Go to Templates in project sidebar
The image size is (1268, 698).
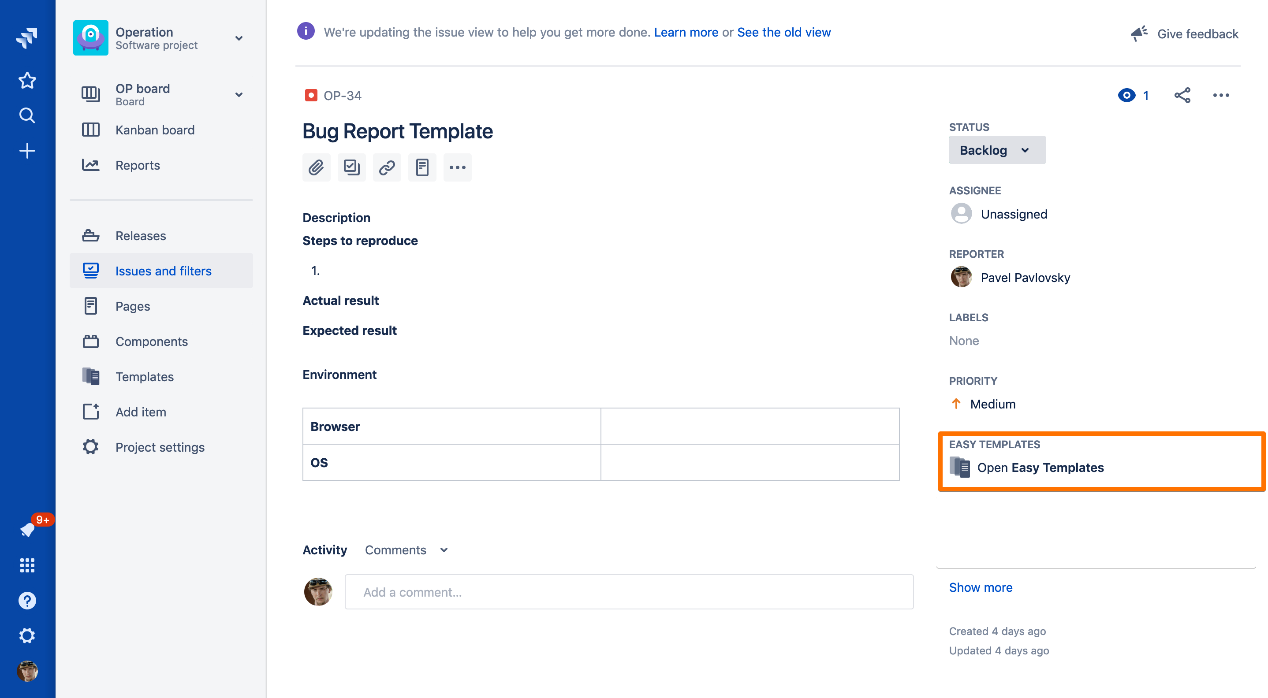144,377
